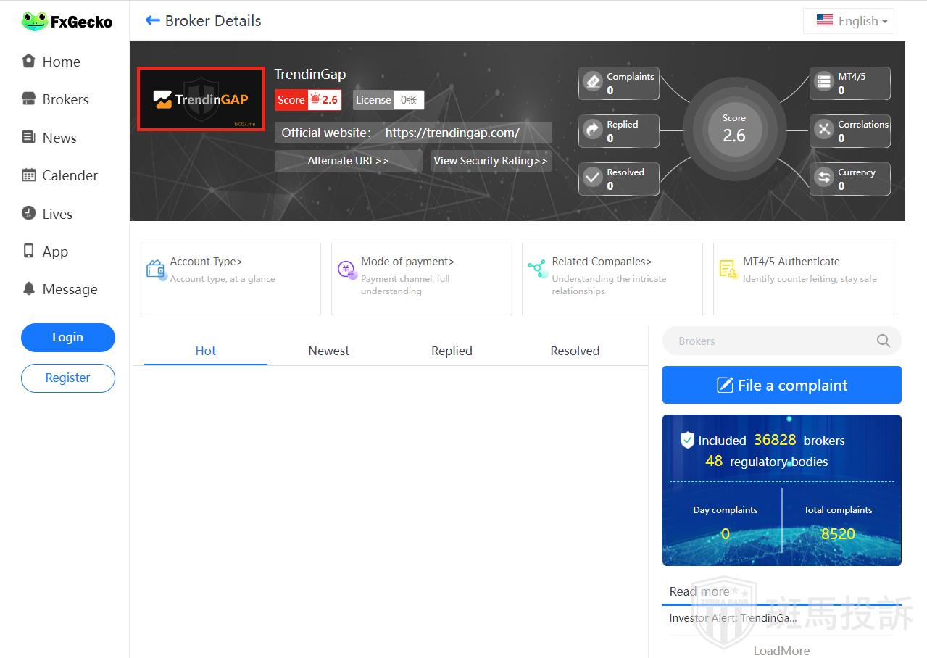Switch to the Resolved tab
Screen dimensions: 927x658
575,351
